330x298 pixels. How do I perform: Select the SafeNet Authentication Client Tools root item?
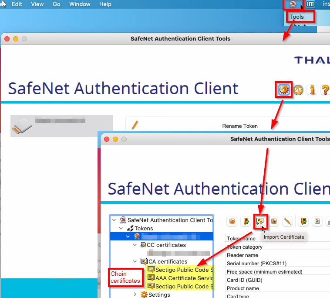click(170, 220)
